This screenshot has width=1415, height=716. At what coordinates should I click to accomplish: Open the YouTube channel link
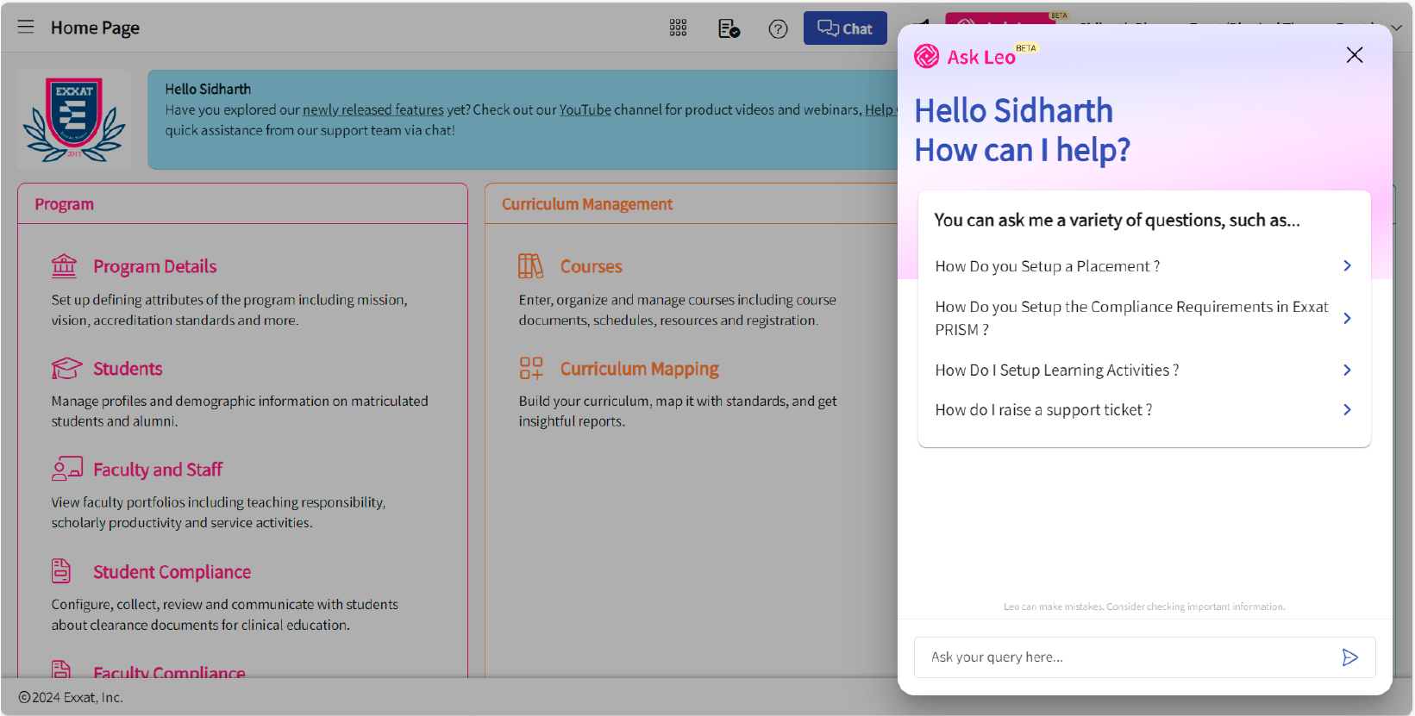[585, 110]
